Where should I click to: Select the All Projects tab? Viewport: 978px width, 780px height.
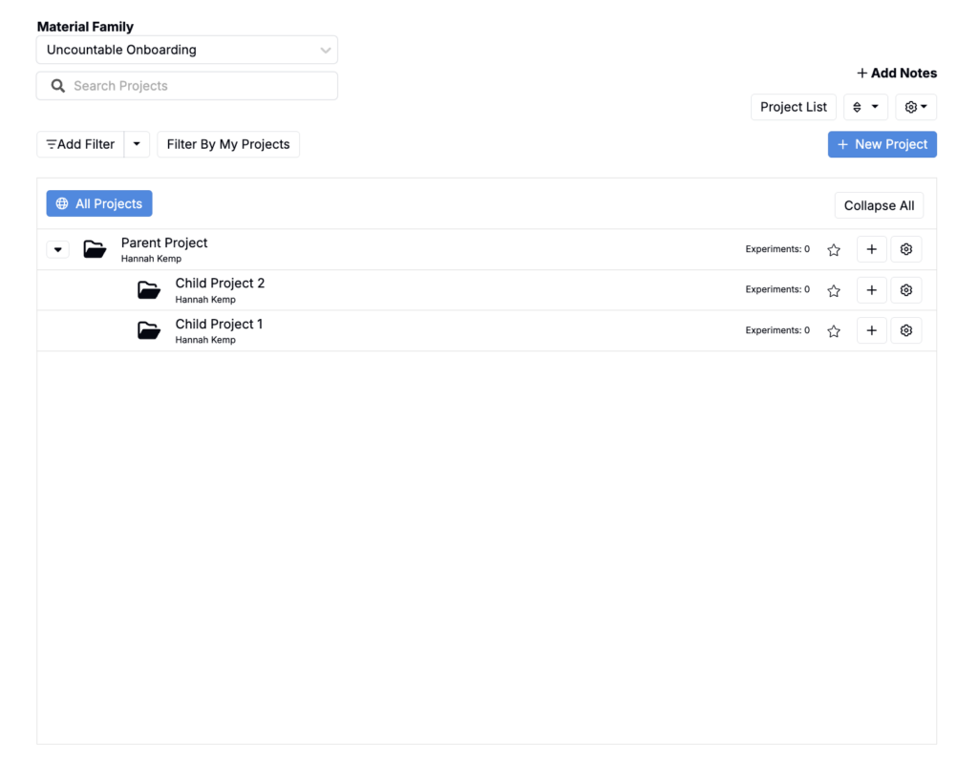[99, 204]
